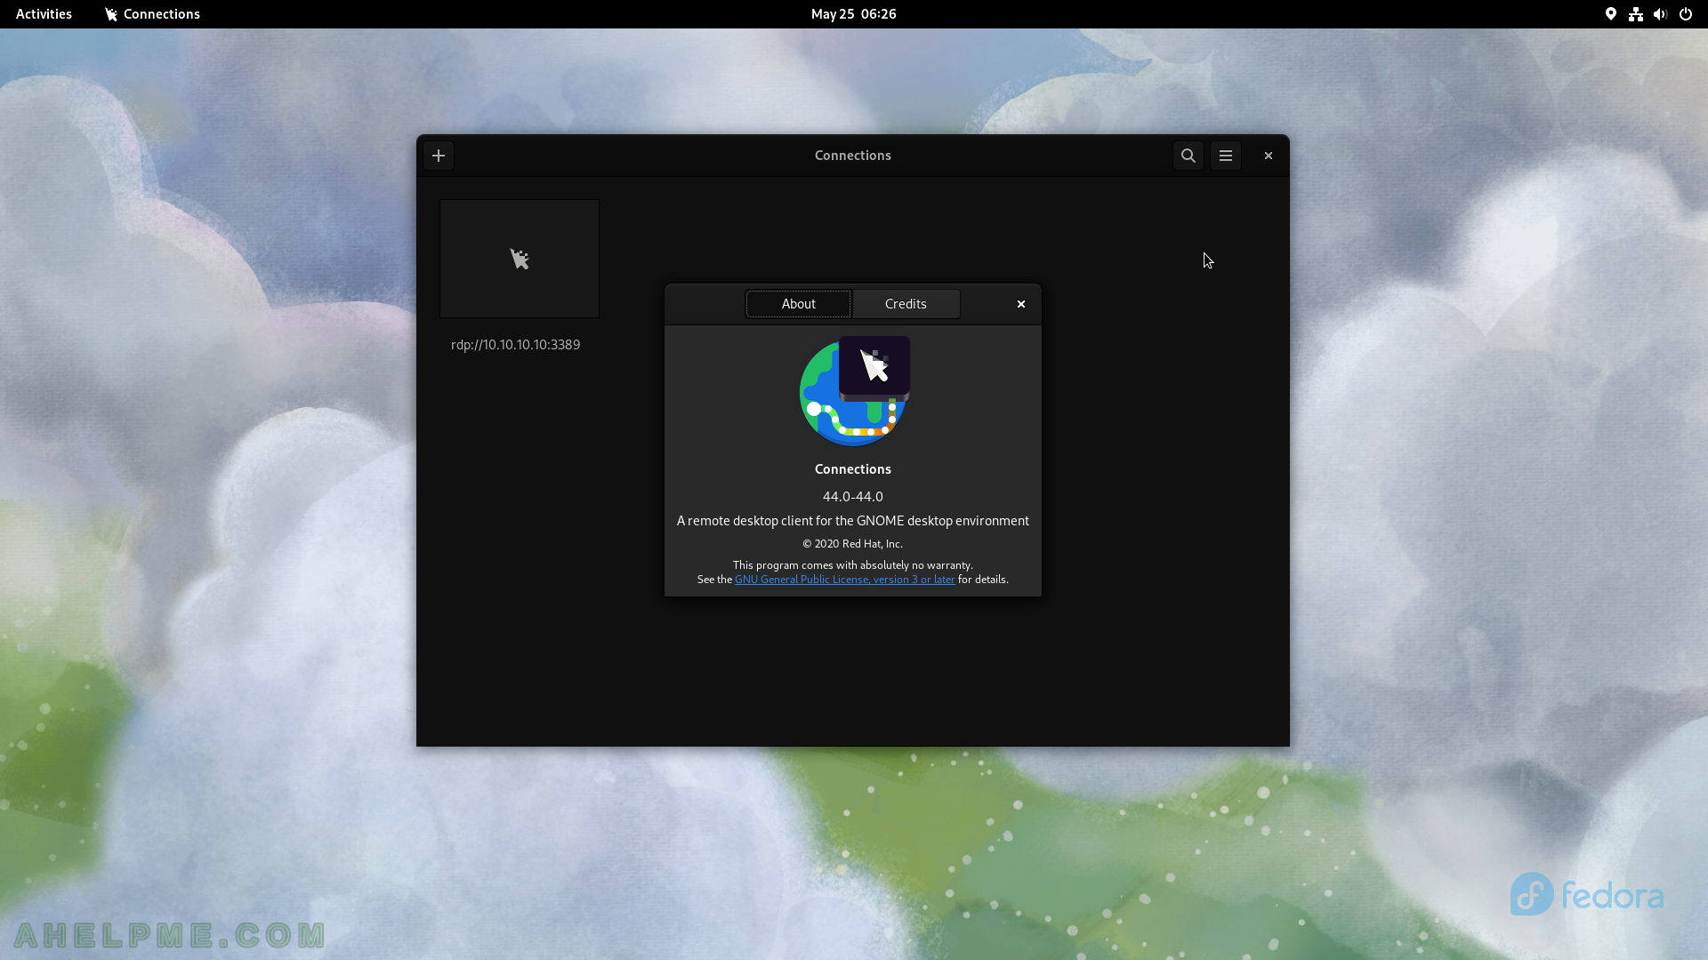The width and height of the screenshot is (1708, 960).
Task: Click the volume speaker icon in top bar
Action: point(1660,14)
